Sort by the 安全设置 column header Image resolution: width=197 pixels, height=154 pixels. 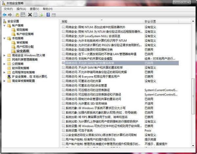pos(161,21)
